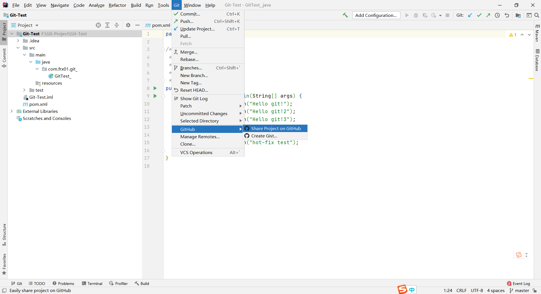Click the disabled Run button in toolbar
The width and height of the screenshot is (541, 294).
(407, 15)
